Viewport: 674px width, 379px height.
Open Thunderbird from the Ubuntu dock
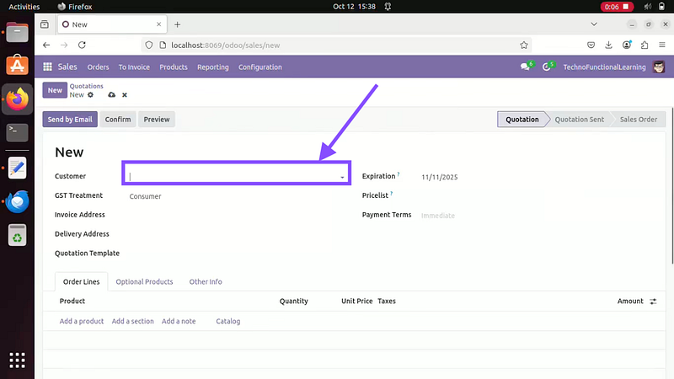18,201
